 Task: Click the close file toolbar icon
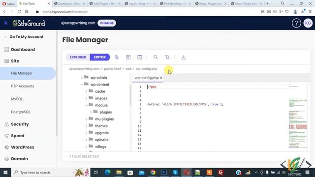tap(140, 57)
